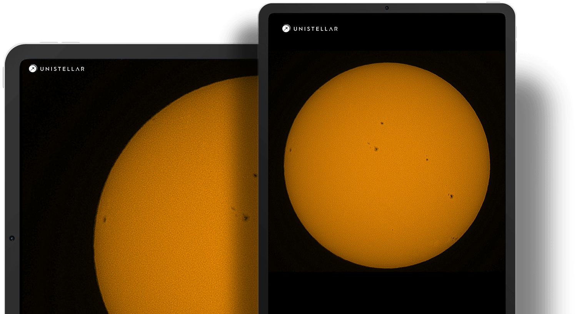Tap the front camera on portrait tablet

(x=387, y=8)
